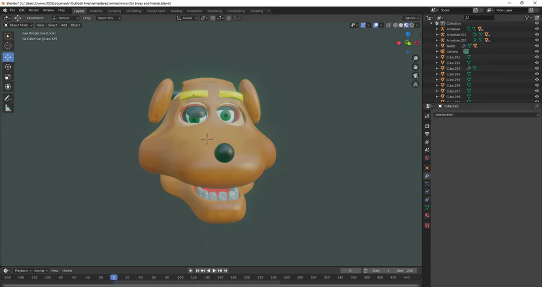
Task: Click the outliner search field
Action: [x=479, y=17]
